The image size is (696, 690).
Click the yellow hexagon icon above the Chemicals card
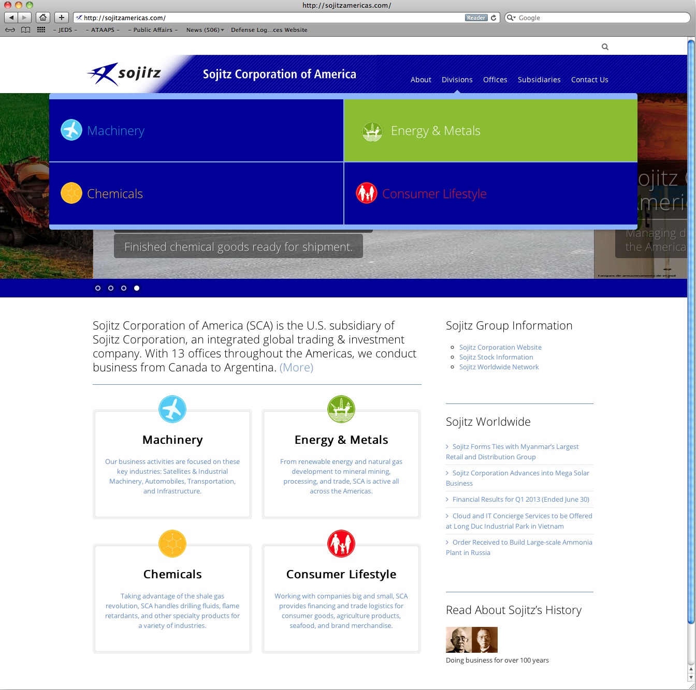coord(172,544)
